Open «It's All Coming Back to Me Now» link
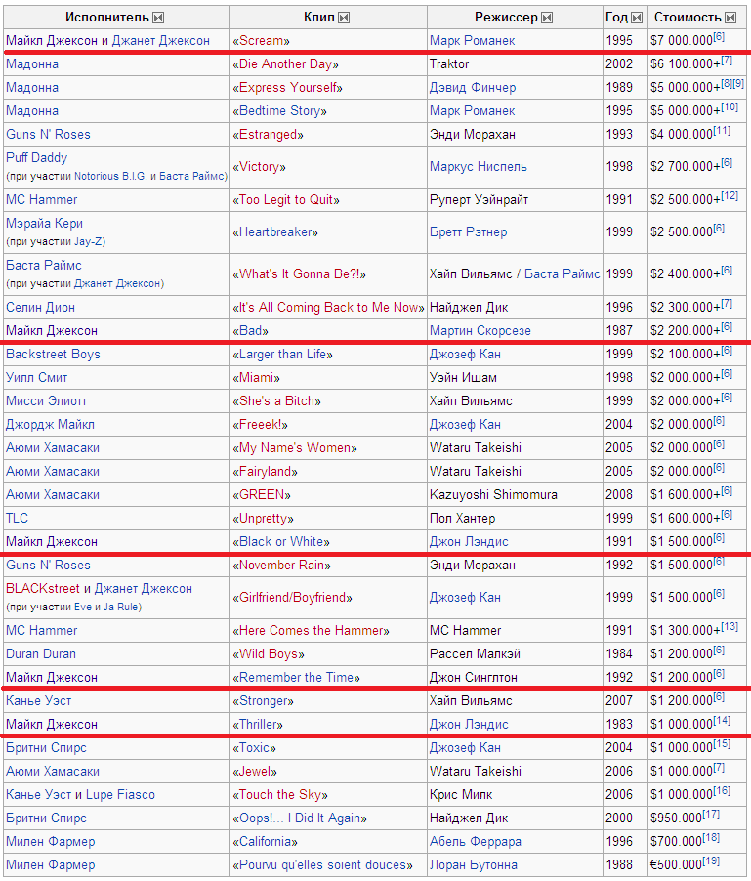This screenshot has height=881, width=751. pos(328,308)
